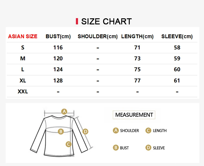Click the gold D marker beside the sleeve
Image resolution: width=204 pixels, height=166 pixels.
(x=85, y=131)
